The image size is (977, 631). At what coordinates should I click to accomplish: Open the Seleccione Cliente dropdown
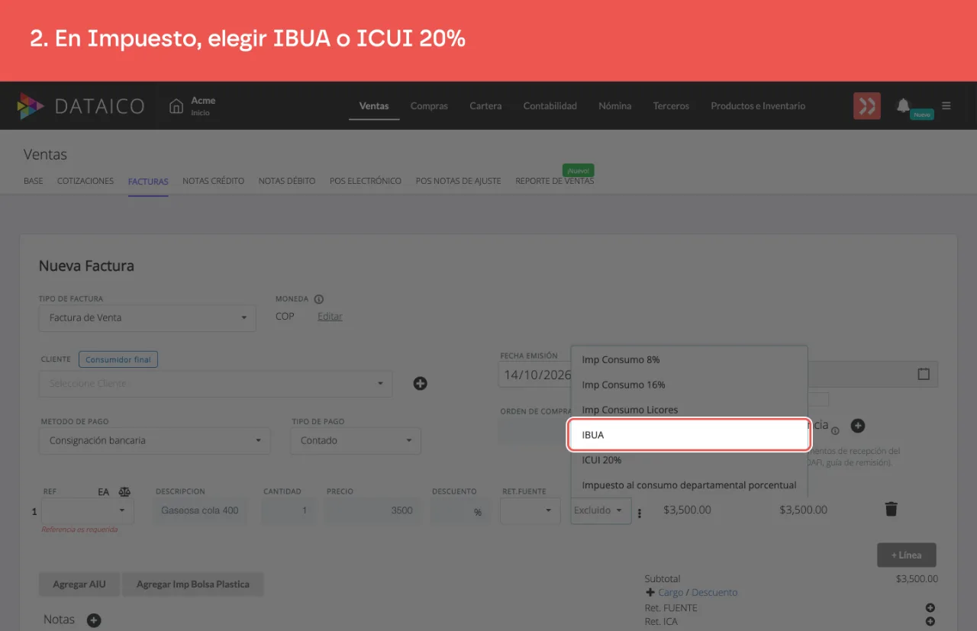coord(216,384)
